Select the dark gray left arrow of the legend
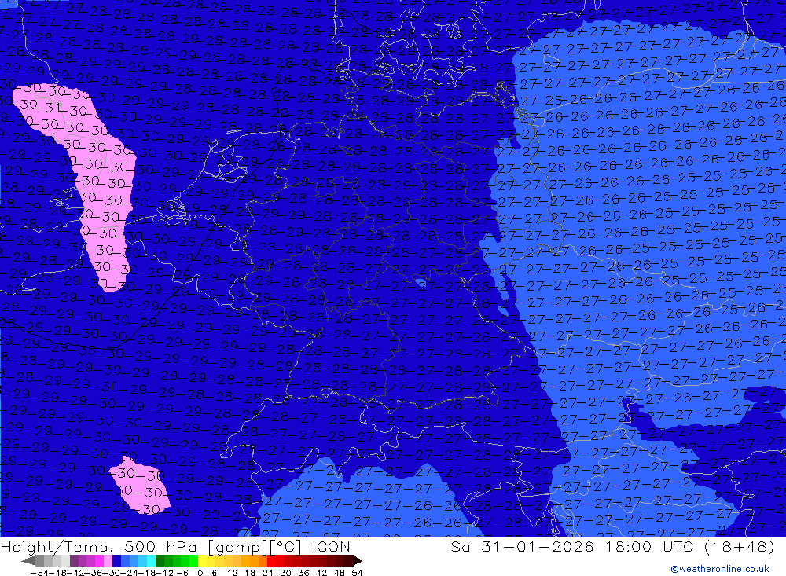Screen dimensions: 786x576 click(x=28, y=561)
